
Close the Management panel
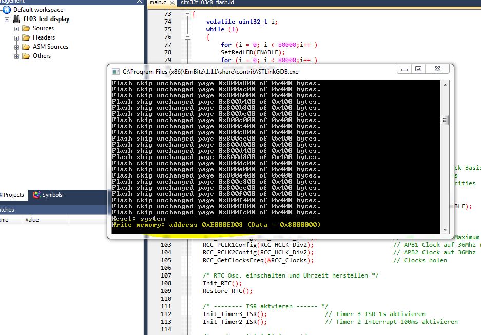tap(139, 1)
